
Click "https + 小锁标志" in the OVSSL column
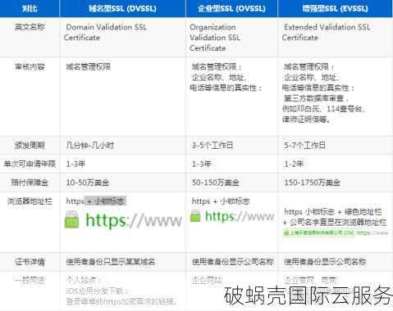tap(221, 201)
